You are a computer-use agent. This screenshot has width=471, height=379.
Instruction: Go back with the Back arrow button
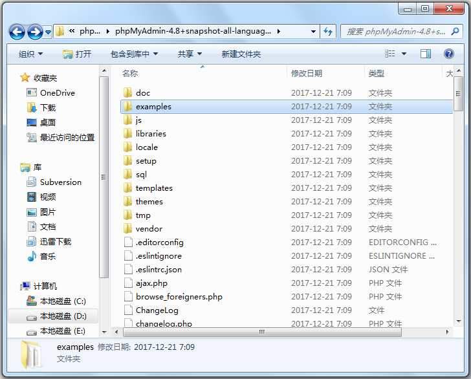pyautogui.click(x=17, y=32)
